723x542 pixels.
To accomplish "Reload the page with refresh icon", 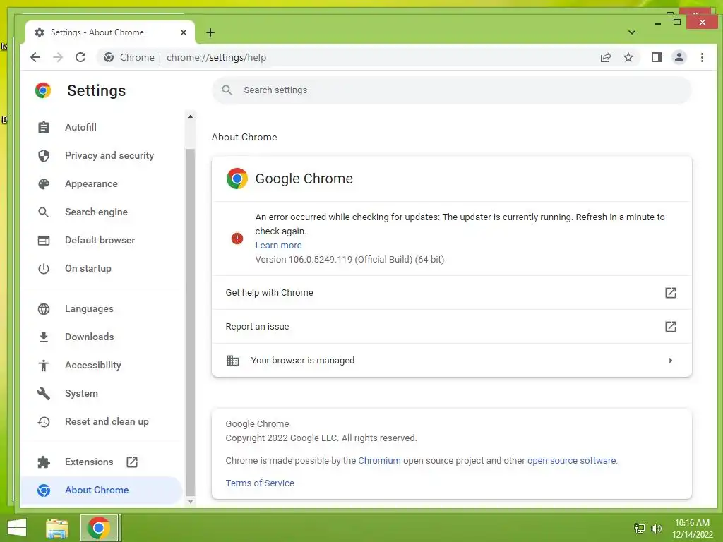I will [80, 58].
